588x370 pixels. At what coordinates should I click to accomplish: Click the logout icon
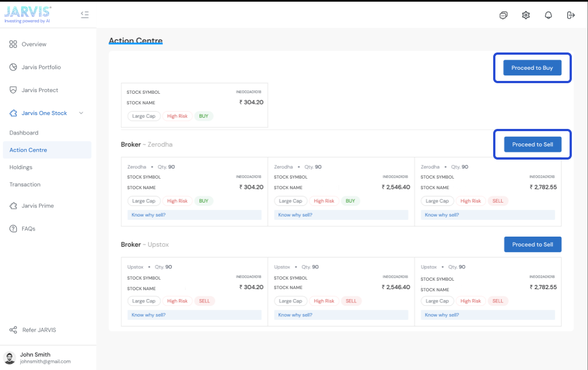coord(571,15)
